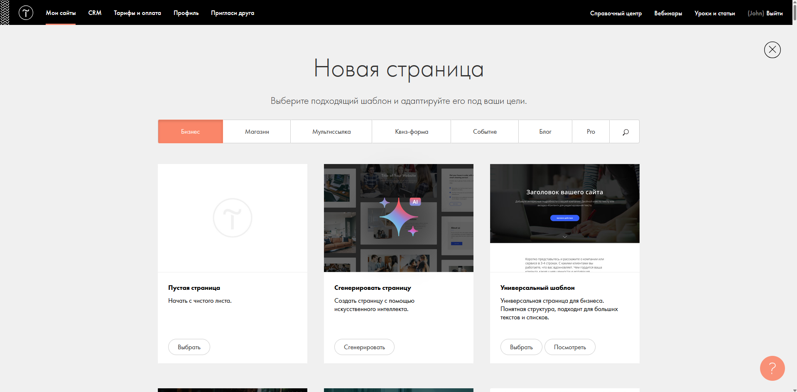This screenshot has height=392, width=797.
Task: Expand the chevron on Универсальный шаблон preview
Action: (564, 236)
